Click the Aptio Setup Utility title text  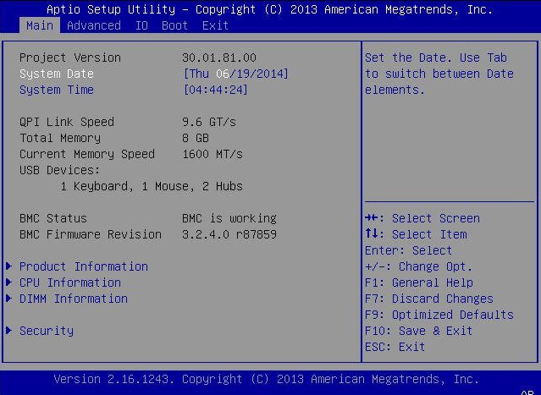coord(269,9)
